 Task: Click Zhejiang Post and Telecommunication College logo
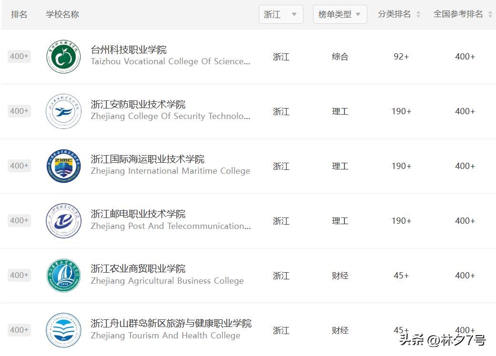click(x=60, y=221)
